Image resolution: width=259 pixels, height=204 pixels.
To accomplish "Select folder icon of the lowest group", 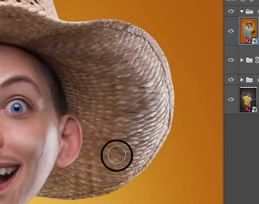I will click(249, 80).
